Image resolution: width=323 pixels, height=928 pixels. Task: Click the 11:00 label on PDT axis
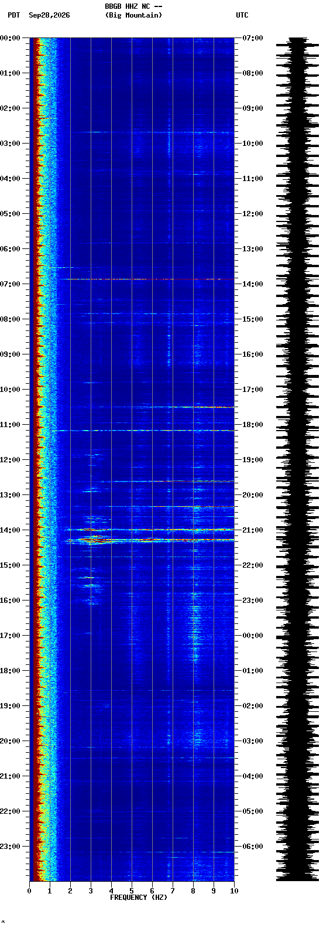pyautogui.click(x=10, y=425)
